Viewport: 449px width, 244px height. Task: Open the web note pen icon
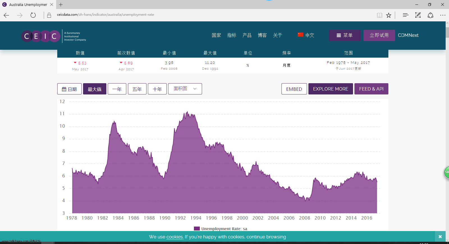coord(418,15)
